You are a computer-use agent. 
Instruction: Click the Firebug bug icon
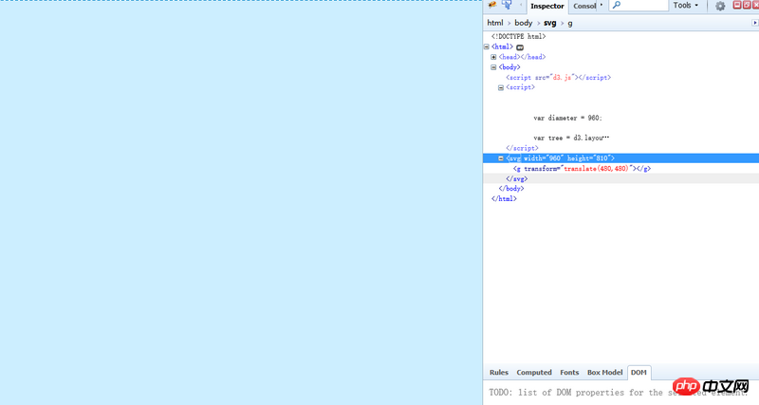point(492,5)
